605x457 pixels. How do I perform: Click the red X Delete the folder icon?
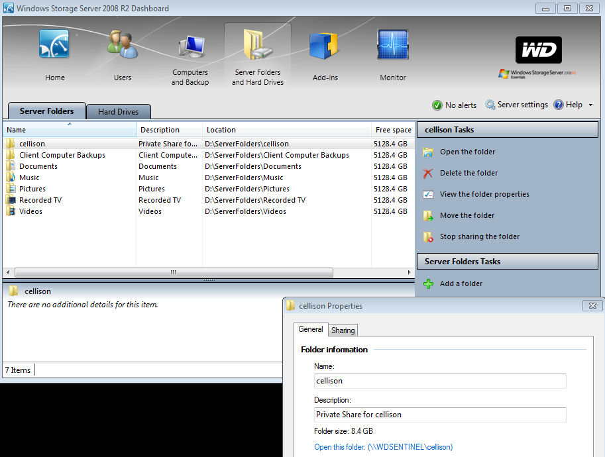[x=428, y=173]
